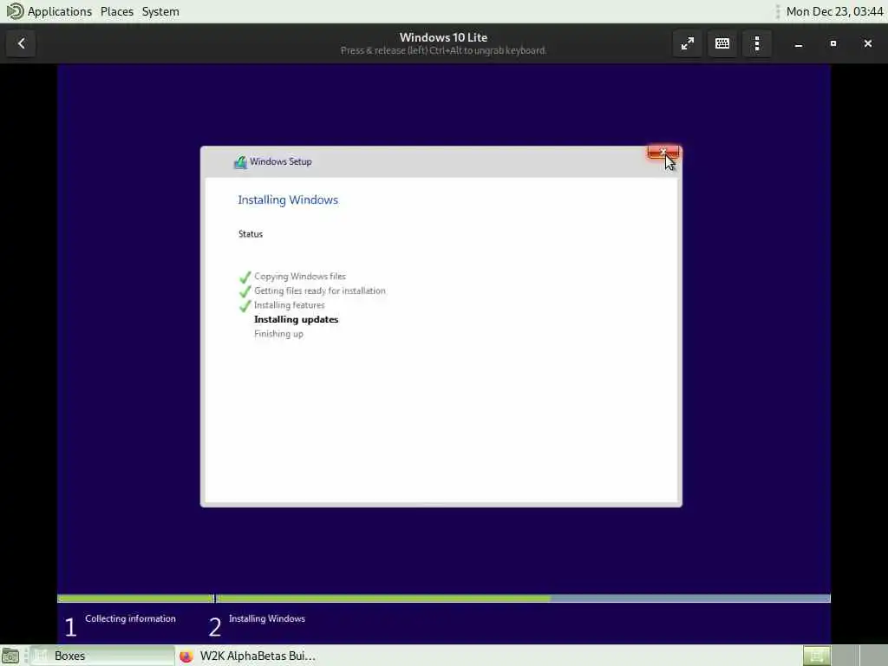Click the Windows Setup title icon
This screenshot has width=888, height=666.
click(x=240, y=162)
